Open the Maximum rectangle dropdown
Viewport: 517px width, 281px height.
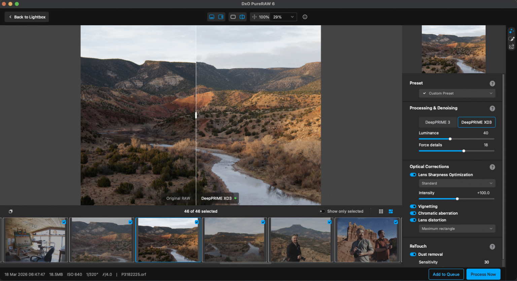[457, 229]
